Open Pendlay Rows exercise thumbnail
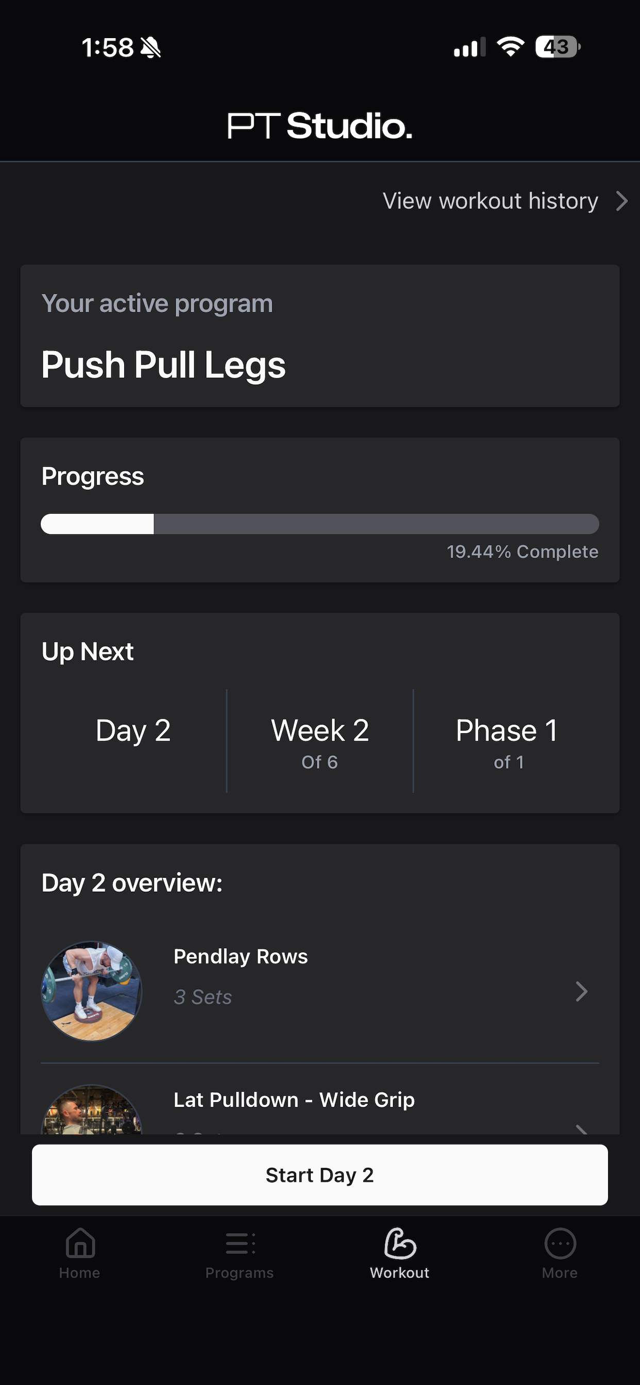This screenshot has width=640, height=1385. (x=91, y=991)
